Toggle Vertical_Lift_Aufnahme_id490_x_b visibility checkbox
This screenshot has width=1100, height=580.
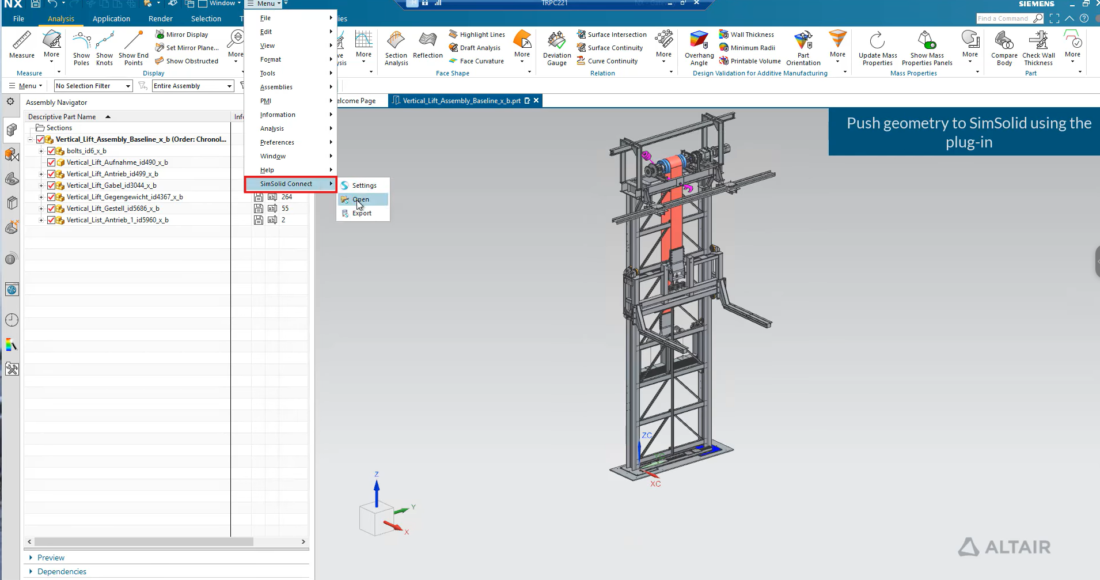(51, 162)
